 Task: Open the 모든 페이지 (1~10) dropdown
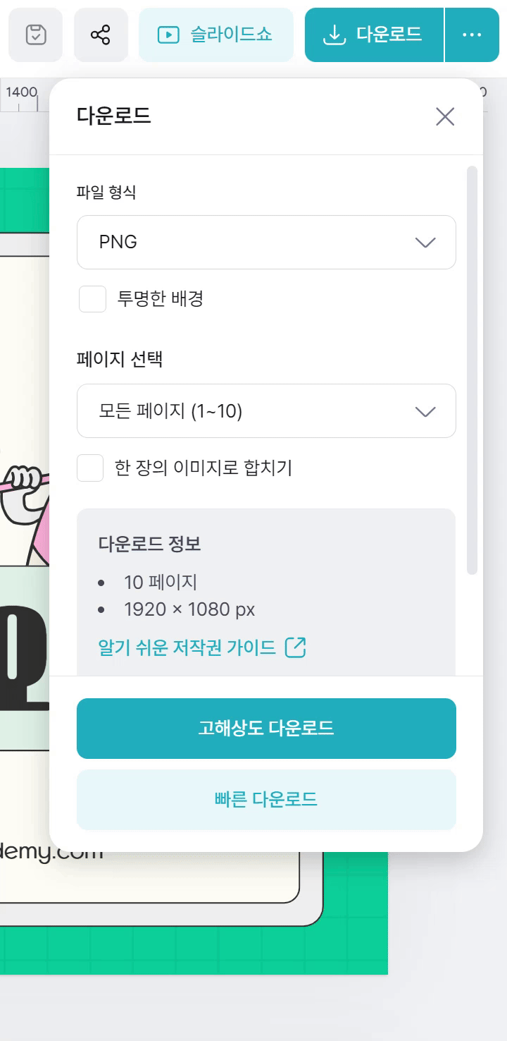pos(266,411)
